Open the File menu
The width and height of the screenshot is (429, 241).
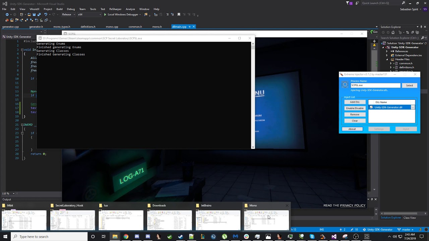click(4, 9)
